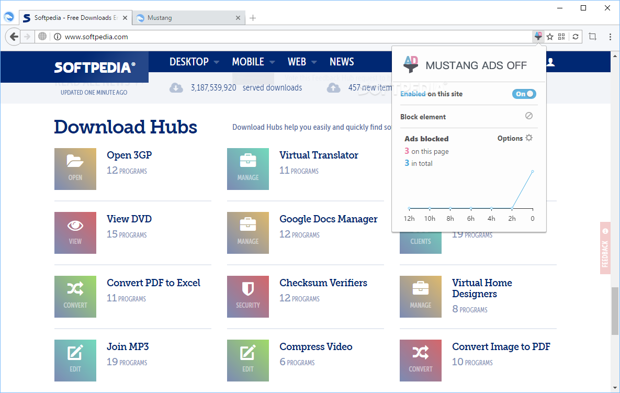
Task: Open the Compress Video hub link
Action: point(315,347)
